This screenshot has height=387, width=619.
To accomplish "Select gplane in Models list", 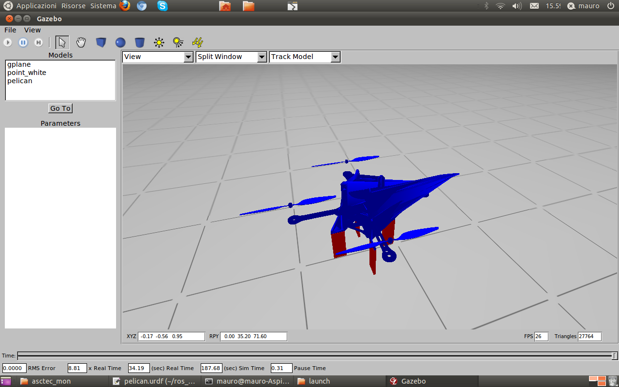I will pos(19,64).
